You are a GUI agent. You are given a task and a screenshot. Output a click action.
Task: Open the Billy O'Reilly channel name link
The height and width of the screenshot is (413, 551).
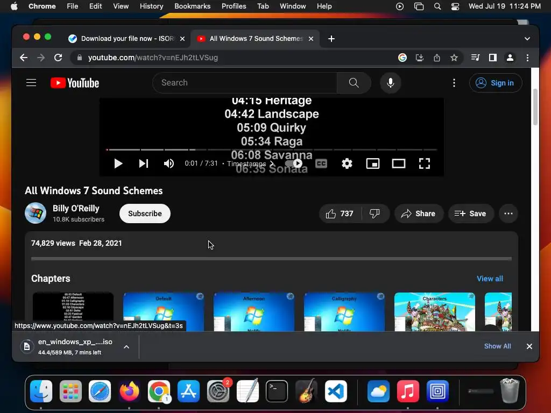tap(76, 209)
